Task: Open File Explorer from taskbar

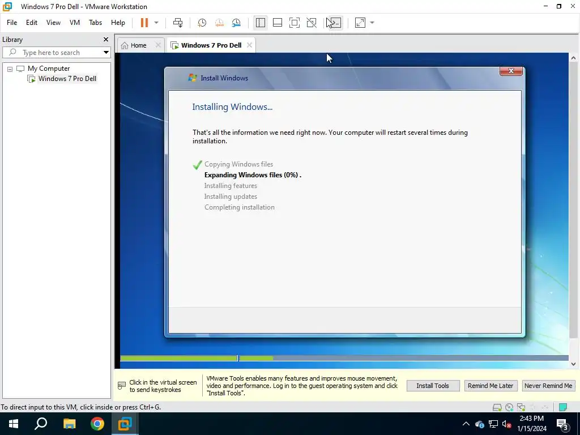Action: 69,424
